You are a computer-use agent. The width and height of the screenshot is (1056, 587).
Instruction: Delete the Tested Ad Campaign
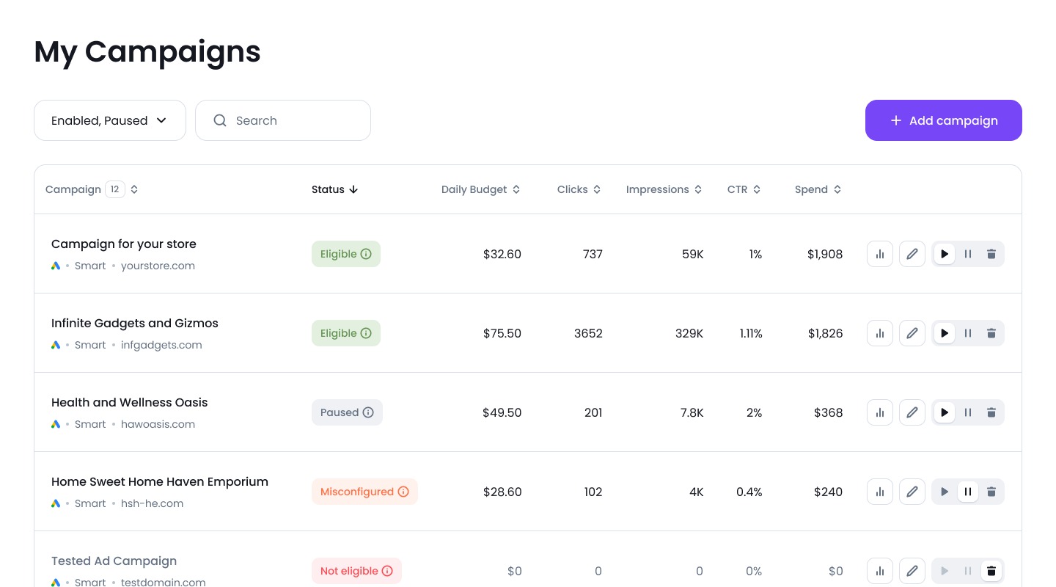[x=991, y=571]
